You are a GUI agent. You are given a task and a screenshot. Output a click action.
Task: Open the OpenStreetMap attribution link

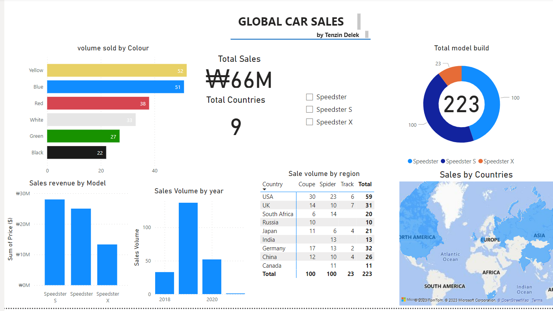[515, 300]
